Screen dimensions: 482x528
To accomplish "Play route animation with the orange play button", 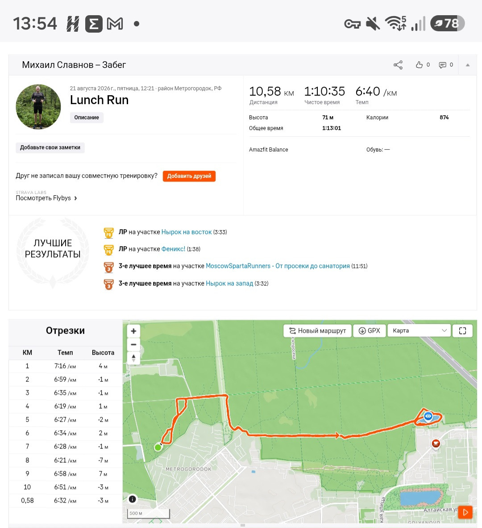I will (465, 512).
